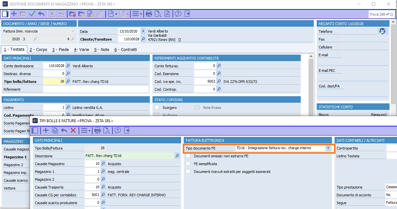The width and height of the screenshot is (397, 209).
Task: Click the 'IVA 22% DPR 633/72' text
Action: [x=240, y=81]
